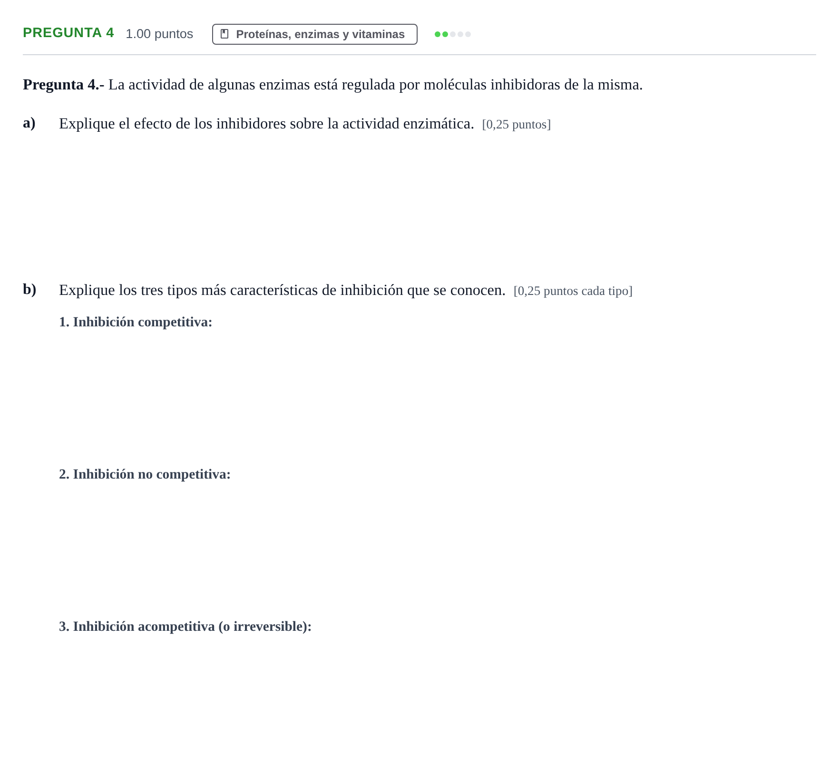The image size is (839, 784).
Task: Click the text 'Pregunta 4.-'
Action: (64, 85)
